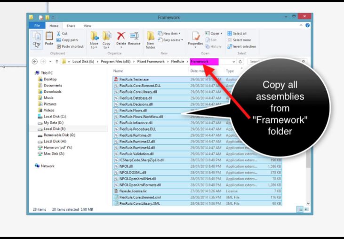
Task: Click the Rename icon in Organize group
Action: [x=134, y=37]
